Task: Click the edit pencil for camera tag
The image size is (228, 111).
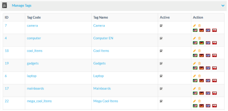Action: [x=194, y=26]
